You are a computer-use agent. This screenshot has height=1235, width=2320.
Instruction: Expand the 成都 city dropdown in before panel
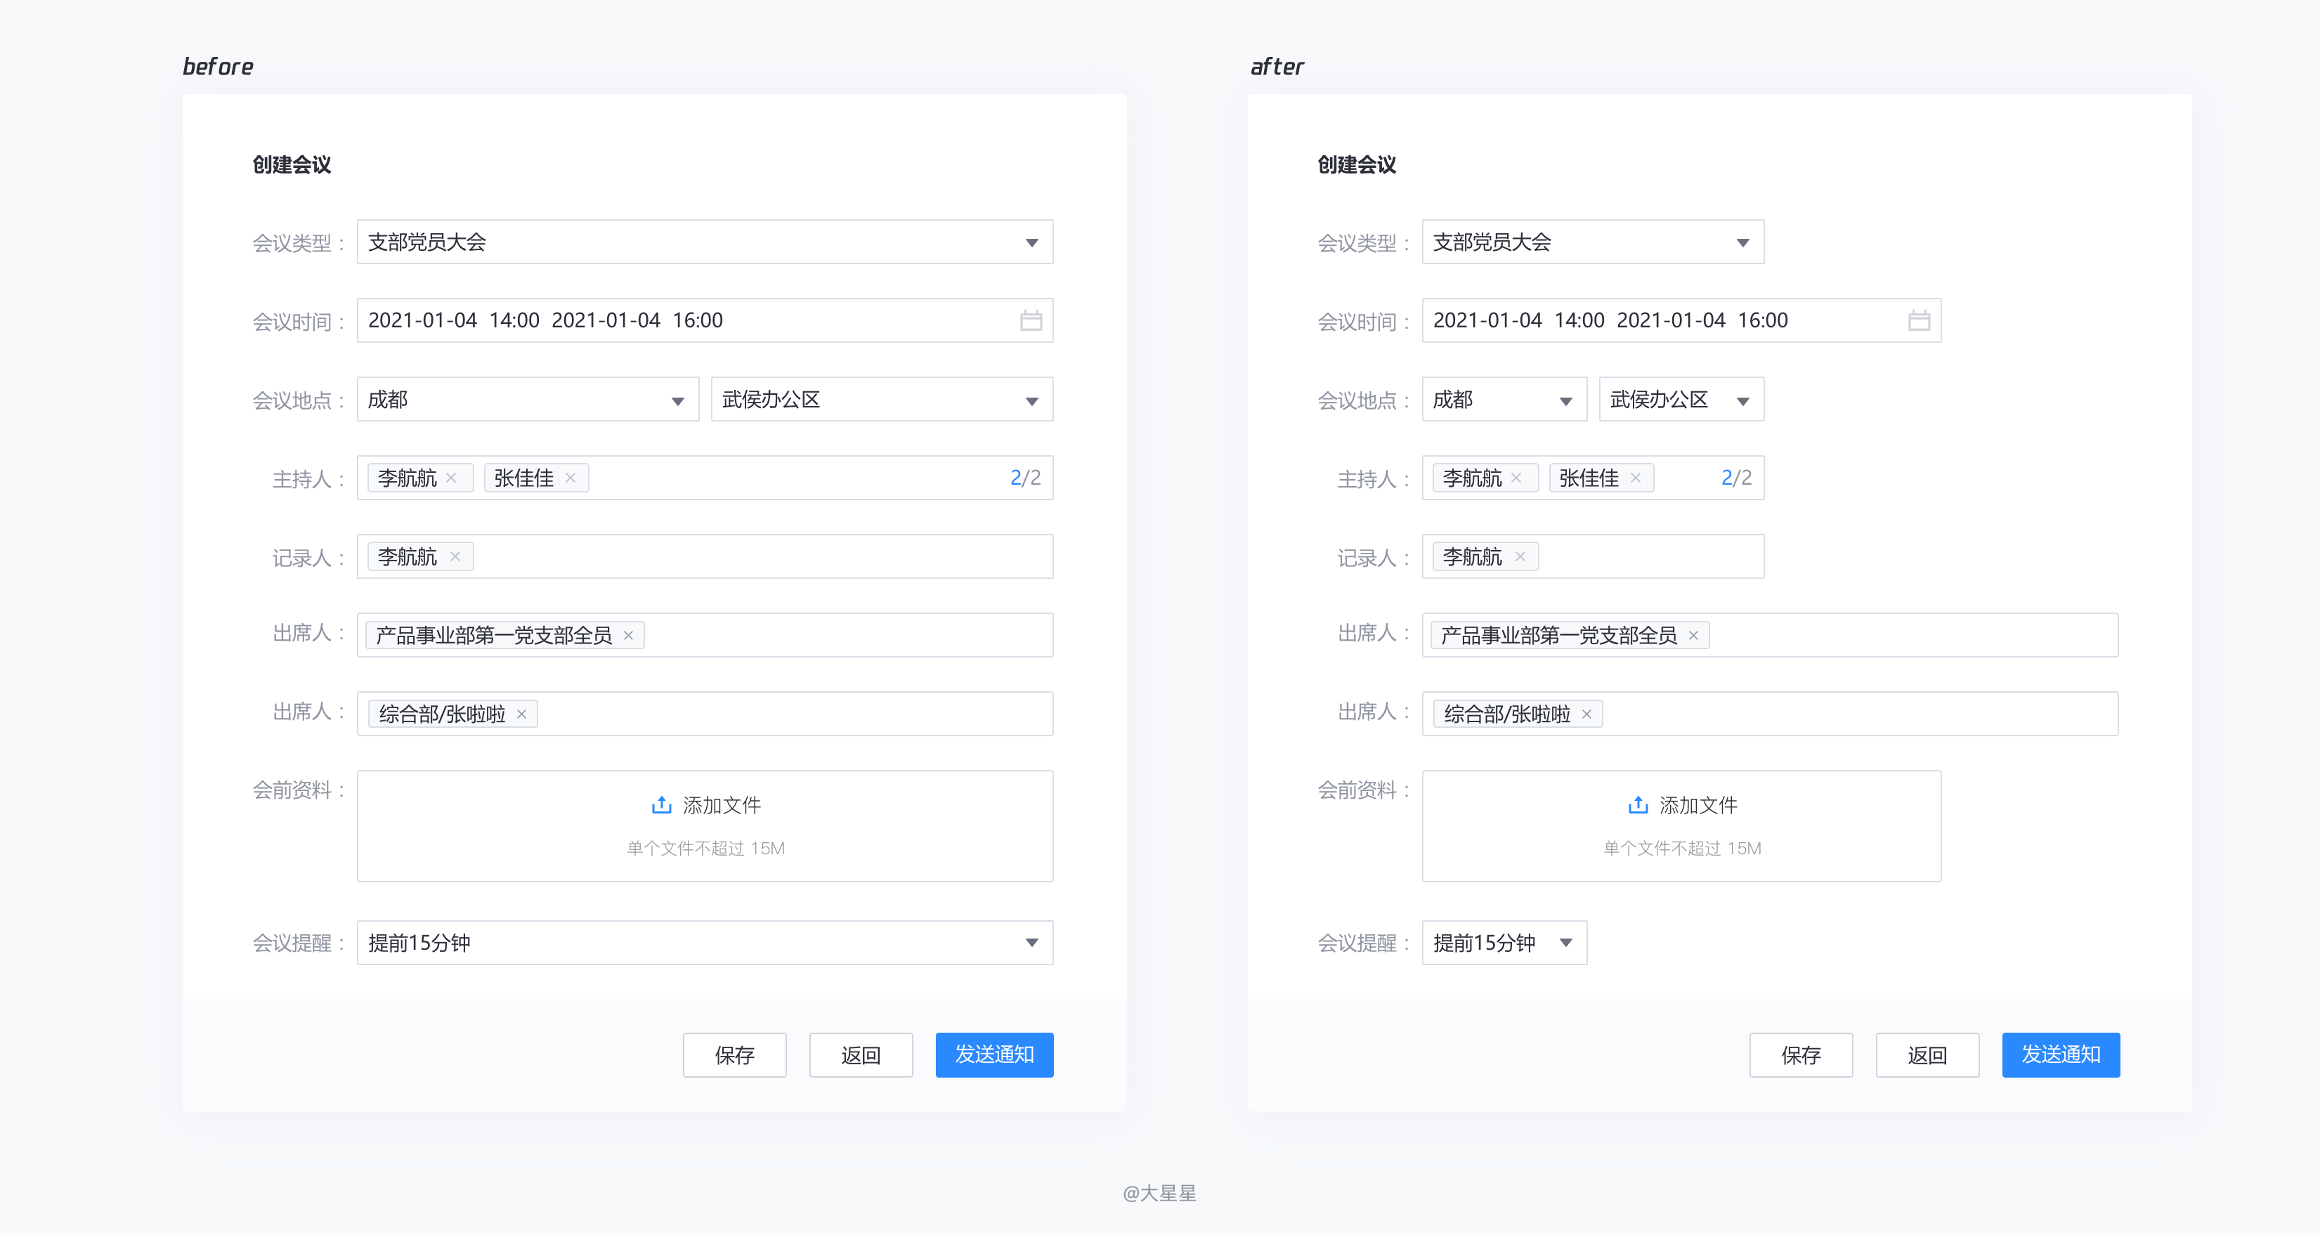point(528,399)
